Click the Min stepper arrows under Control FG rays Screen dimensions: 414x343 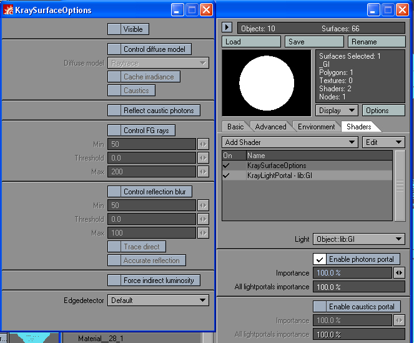click(x=203, y=144)
